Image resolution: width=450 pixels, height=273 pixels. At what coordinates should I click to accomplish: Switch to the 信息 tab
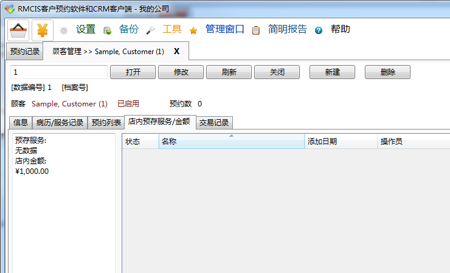pos(21,123)
